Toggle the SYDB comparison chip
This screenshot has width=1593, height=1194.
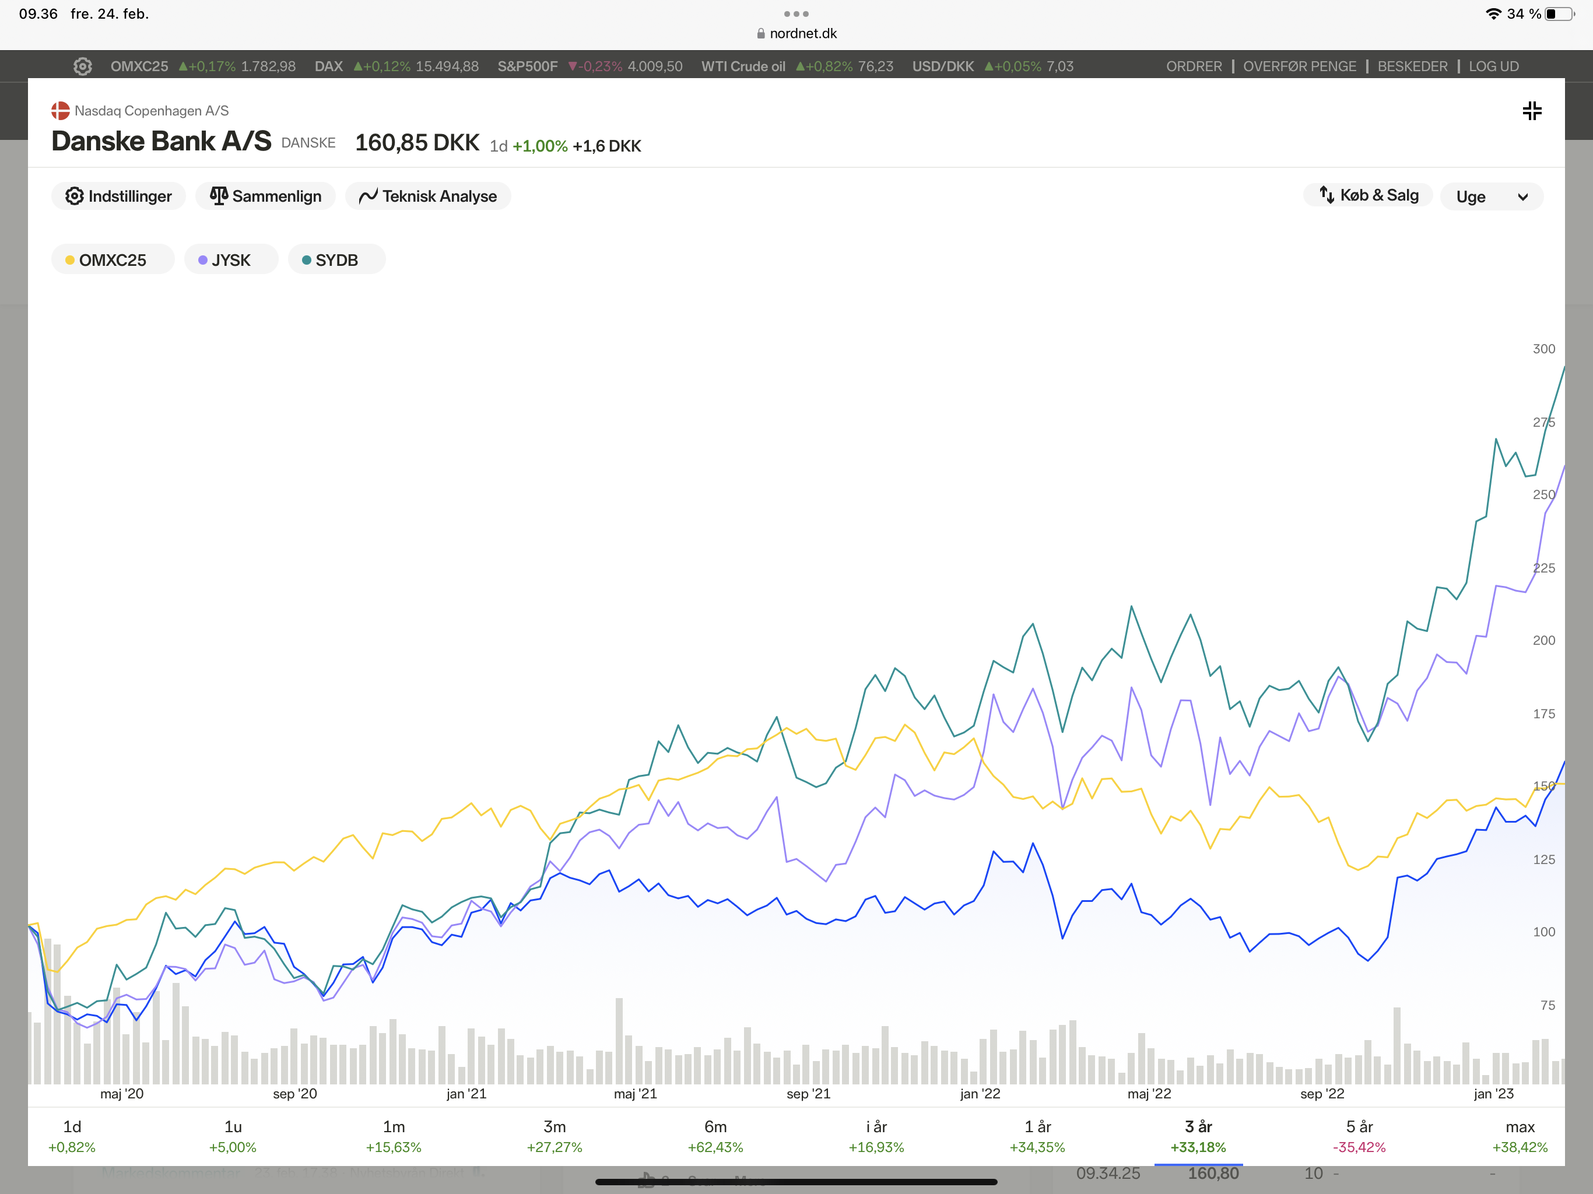pyautogui.click(x=336, y=260)
